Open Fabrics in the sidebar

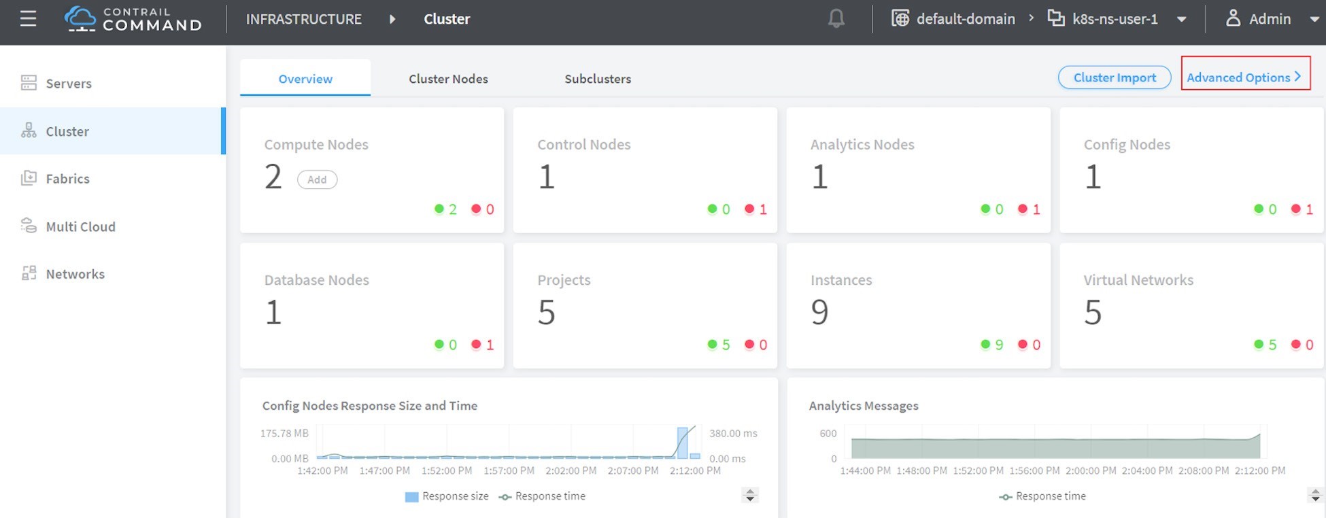coord(112,178)
